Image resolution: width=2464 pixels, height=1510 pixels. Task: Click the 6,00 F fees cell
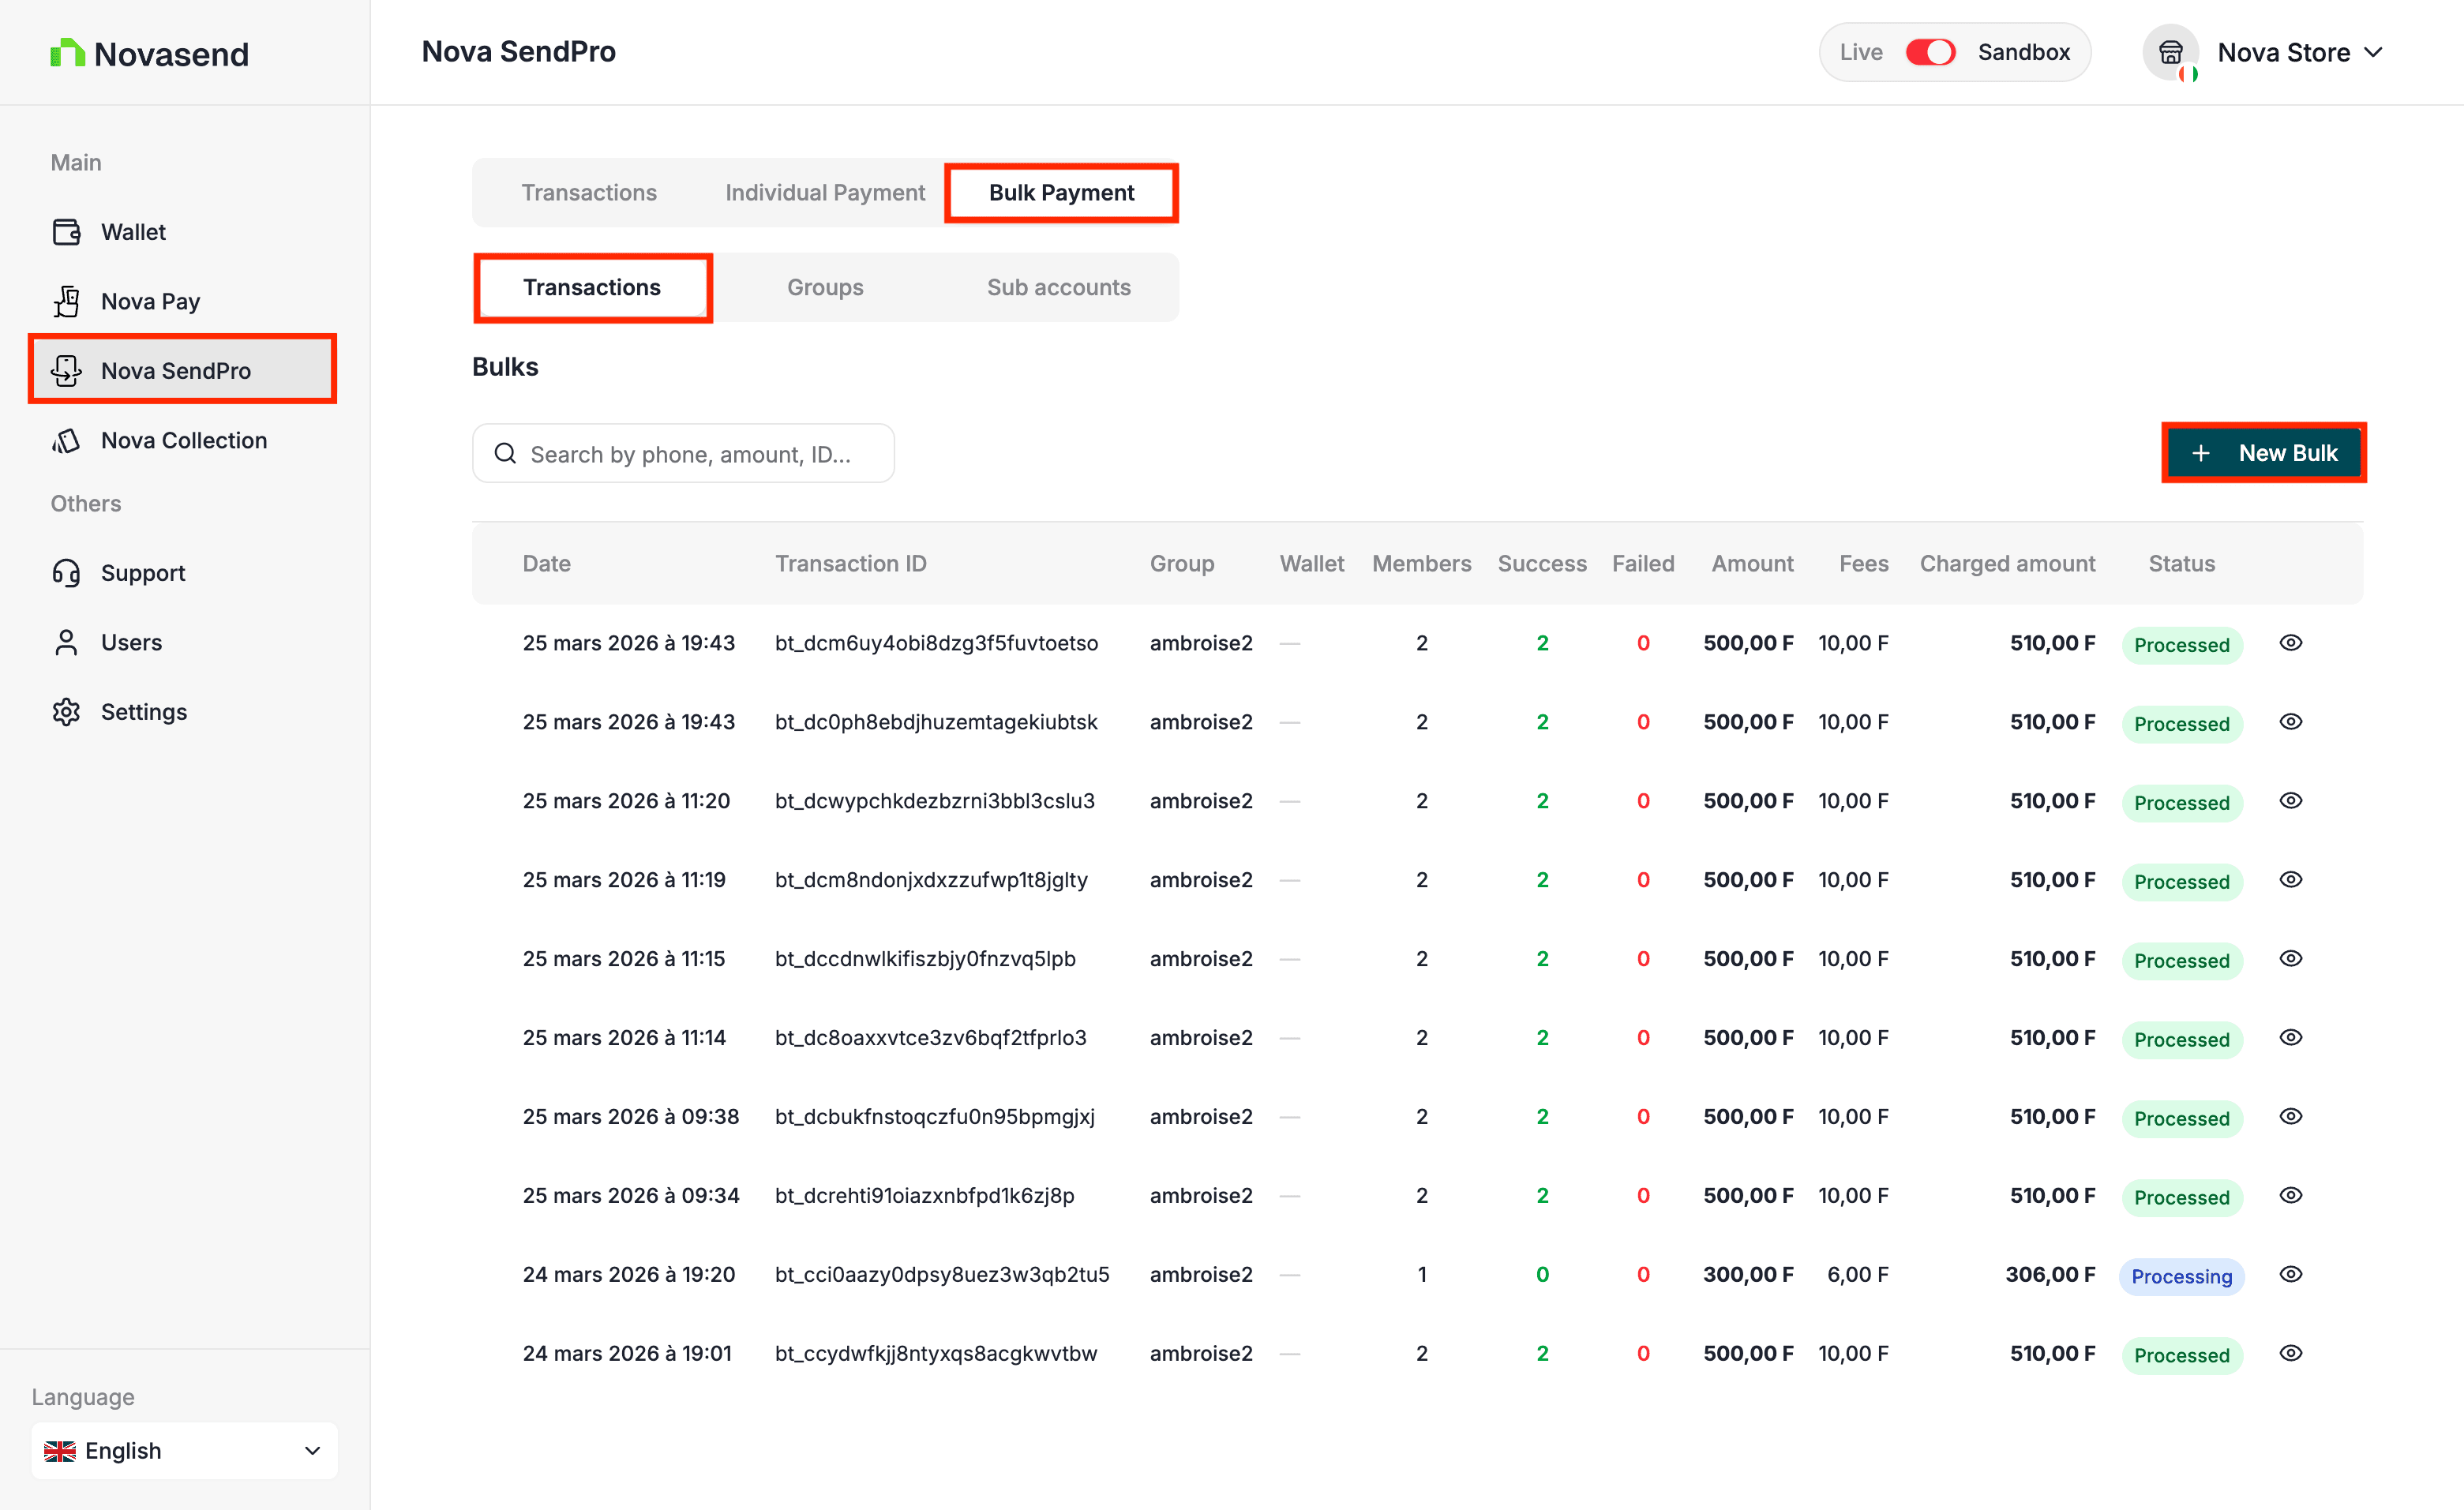click(x=1857, y=1275)
